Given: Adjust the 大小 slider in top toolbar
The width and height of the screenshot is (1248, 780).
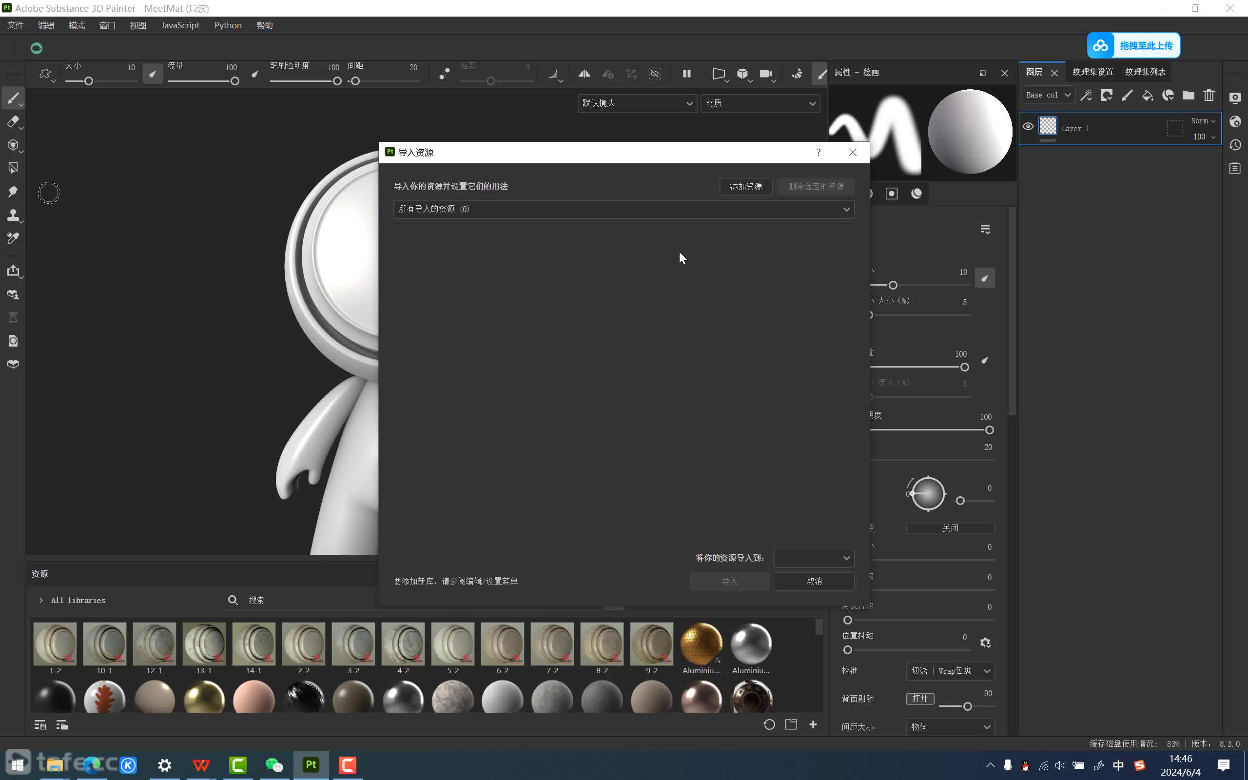Looking at the screenshot, I should click(x=101, y=81).
